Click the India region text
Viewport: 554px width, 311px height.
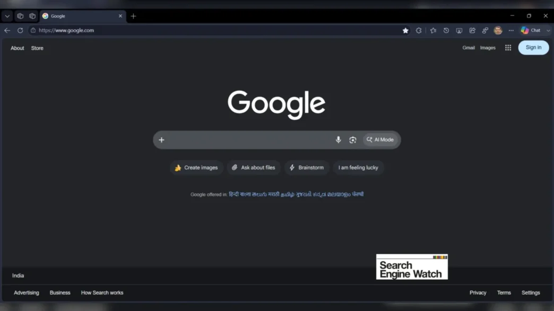18,276
